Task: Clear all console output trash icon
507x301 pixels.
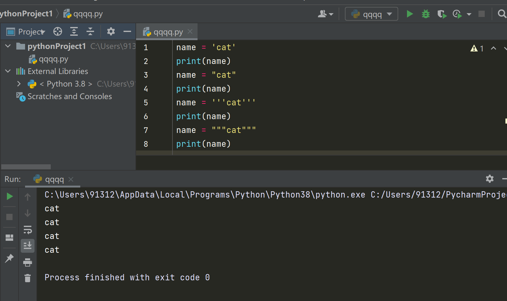Action: 28,278
